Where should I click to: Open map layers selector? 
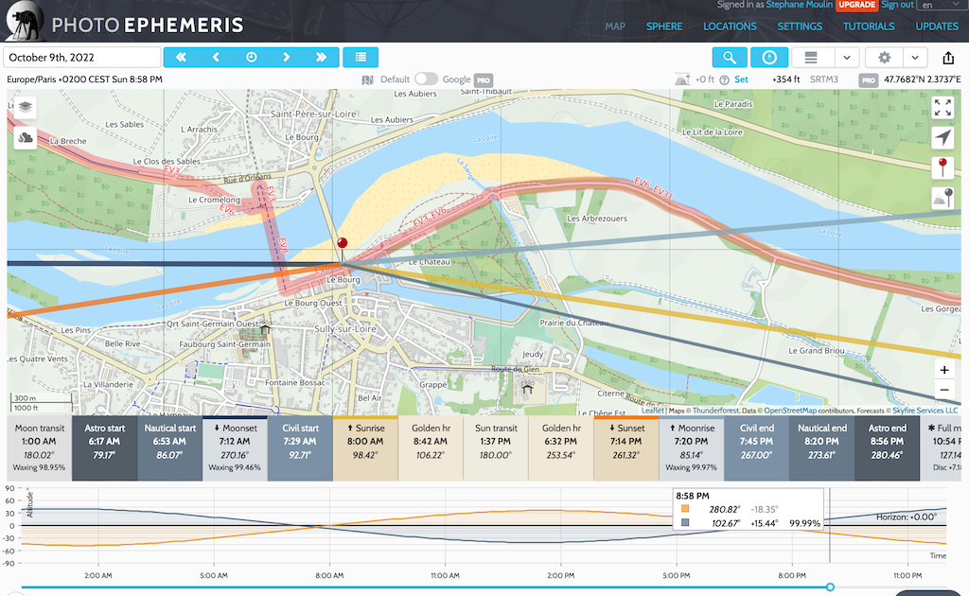pos(26,107)
